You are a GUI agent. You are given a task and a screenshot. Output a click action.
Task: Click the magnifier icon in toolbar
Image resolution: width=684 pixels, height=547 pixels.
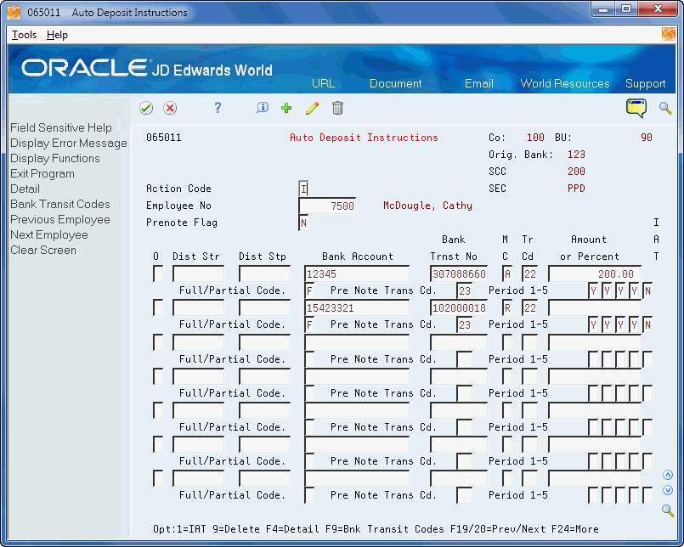(x=665, y=108)
